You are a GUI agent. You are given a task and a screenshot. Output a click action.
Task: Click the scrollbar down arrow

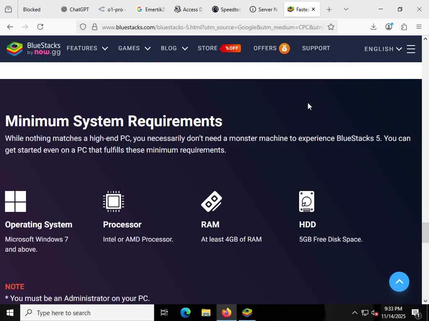click(425, 301)
